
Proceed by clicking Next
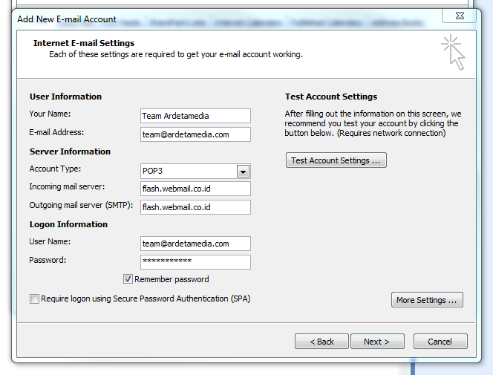point(376,342)
